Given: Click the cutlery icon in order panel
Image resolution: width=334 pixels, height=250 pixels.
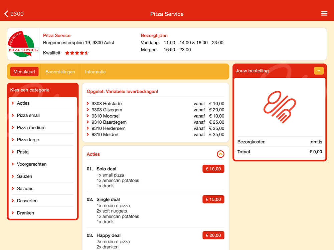Looking at the screenshot, I should click(x=280, y=107).
